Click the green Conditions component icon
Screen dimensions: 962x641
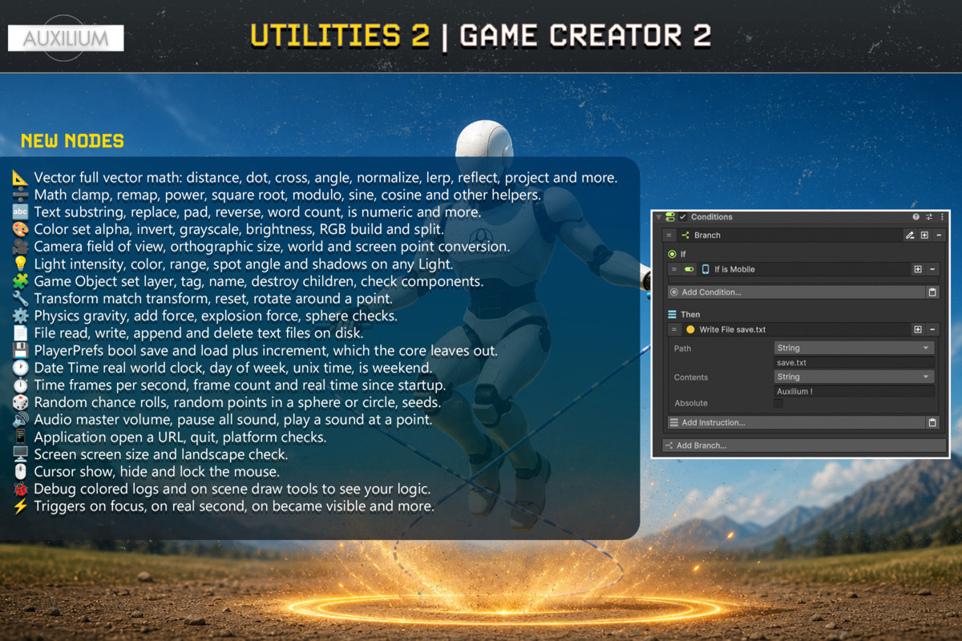point(670,217)
